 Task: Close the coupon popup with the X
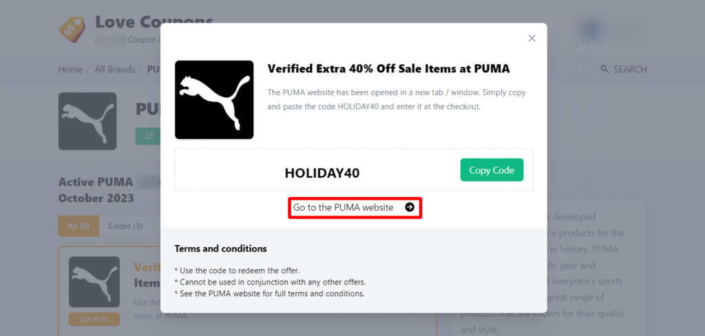[x=532, y=39]
